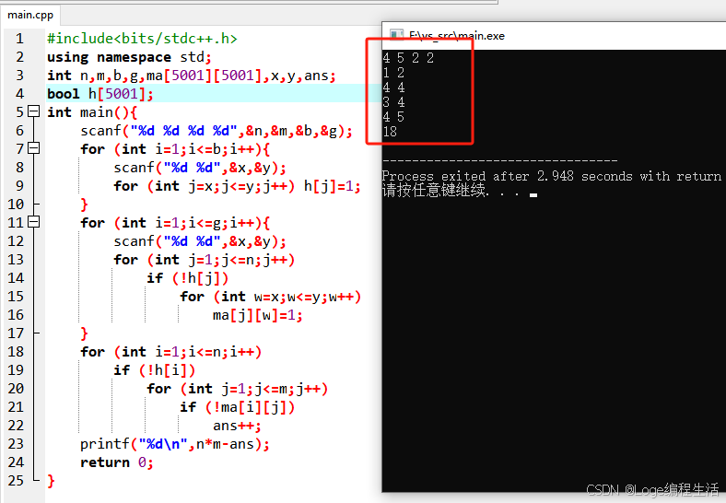Click the main.exe console window icon

396,36
